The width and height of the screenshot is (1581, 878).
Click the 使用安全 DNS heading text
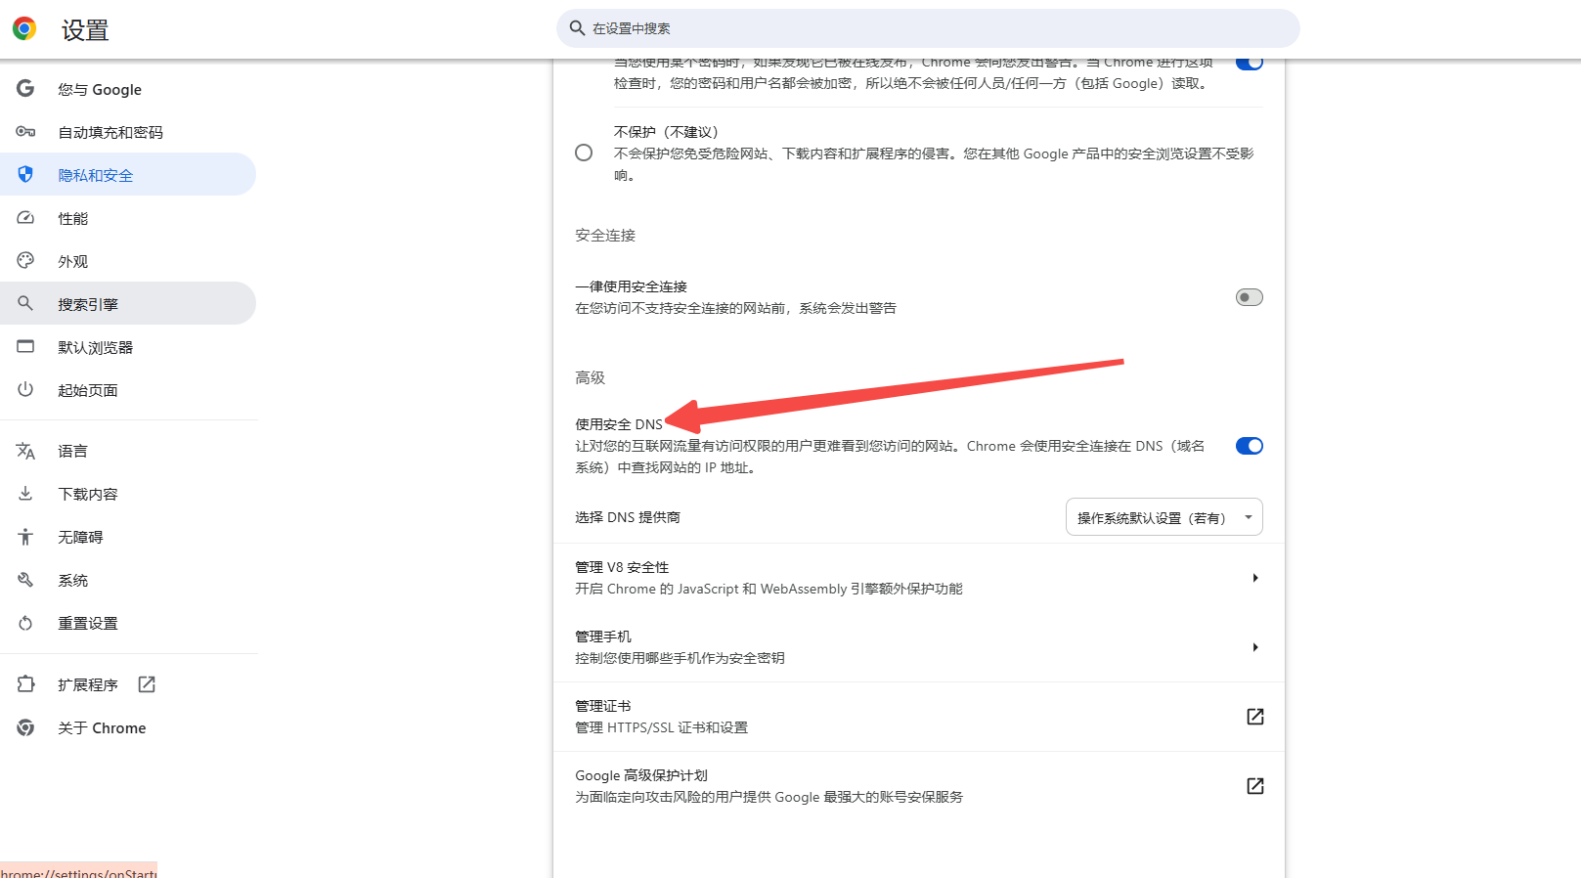click(x=619, y=424)
